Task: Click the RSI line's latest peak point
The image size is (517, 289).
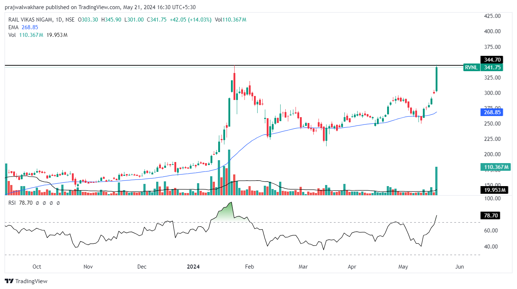Action: pyautogui.click(x=437, y=216)
